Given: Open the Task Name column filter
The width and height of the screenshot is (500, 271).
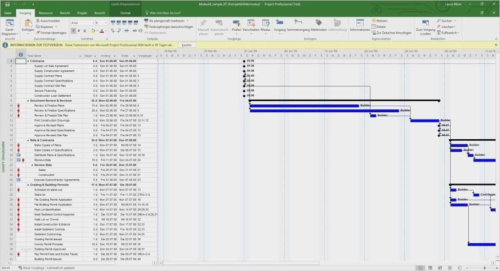Looking at the screenshot, I should click(80, 56).
